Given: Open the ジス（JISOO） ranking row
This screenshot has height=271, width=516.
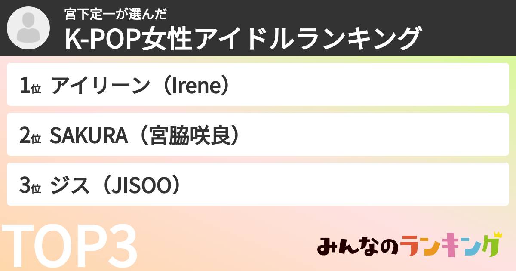Looking at the screenshot, I should pos(258,185).
